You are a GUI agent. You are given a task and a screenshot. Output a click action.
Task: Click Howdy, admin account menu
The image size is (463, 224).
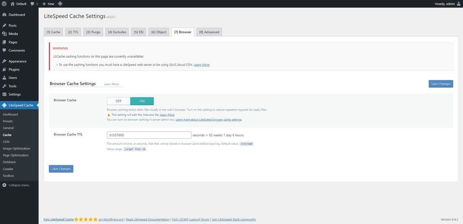tap(448, 4)
